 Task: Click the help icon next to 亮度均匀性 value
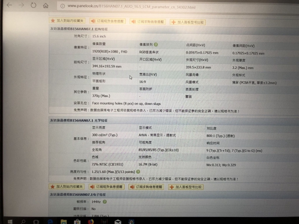pos(138,172)
